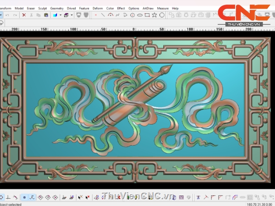Open the Geometry menu
Screen dimensions: 275x206
(57, 8)
